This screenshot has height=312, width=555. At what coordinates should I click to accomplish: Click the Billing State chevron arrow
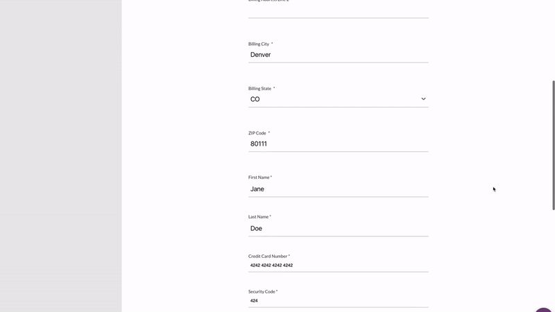coord(423,99)
